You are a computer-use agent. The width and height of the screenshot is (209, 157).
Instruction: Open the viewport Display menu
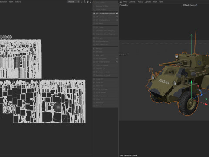pos(140,2)
